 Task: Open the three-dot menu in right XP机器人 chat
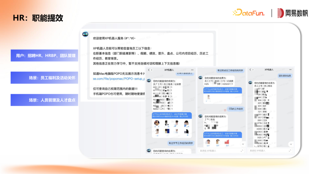(290, 70)
